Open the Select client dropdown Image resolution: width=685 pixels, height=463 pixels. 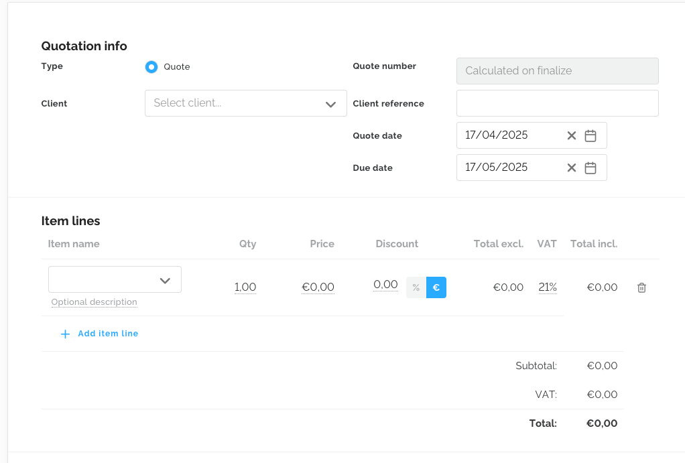coord(245,103)
